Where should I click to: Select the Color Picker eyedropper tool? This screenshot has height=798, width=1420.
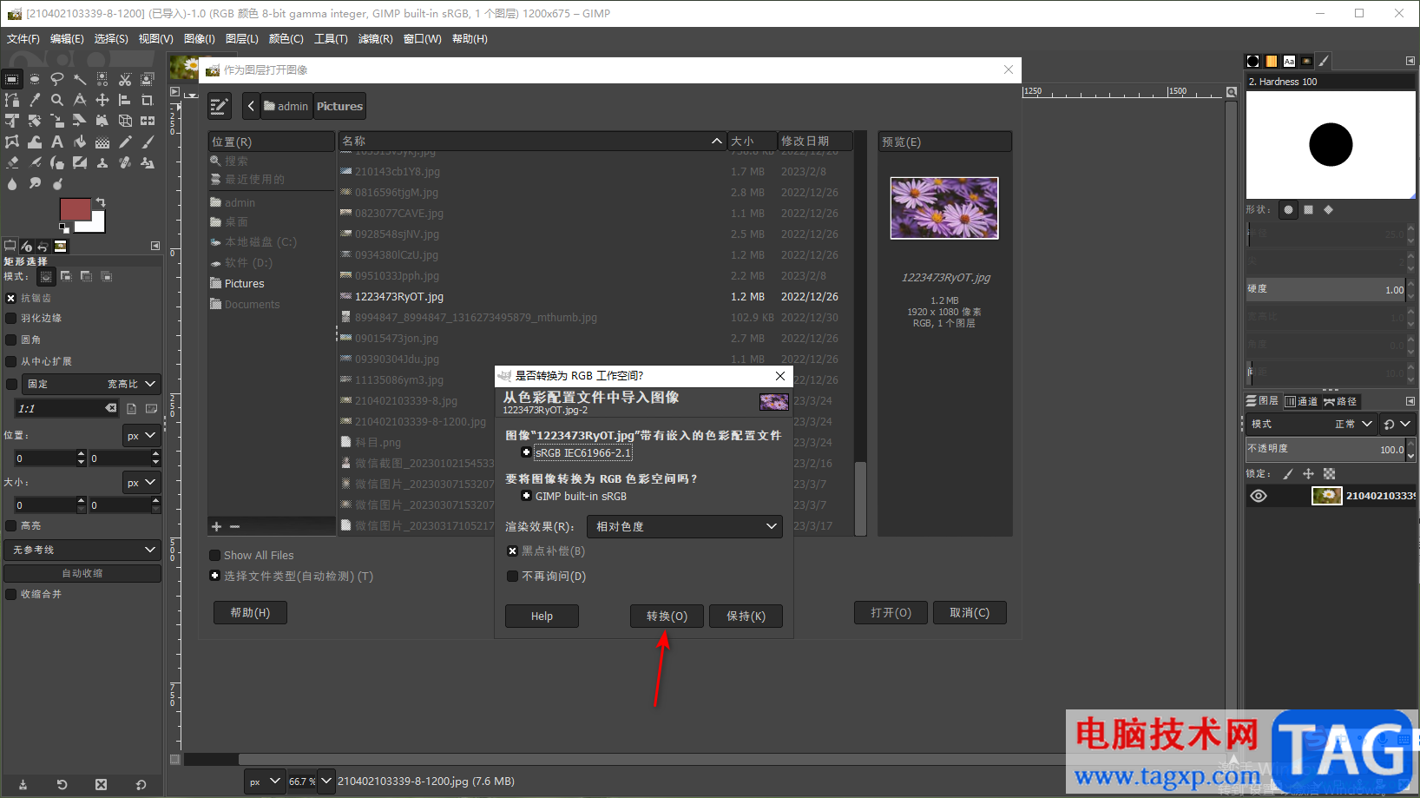34,100
